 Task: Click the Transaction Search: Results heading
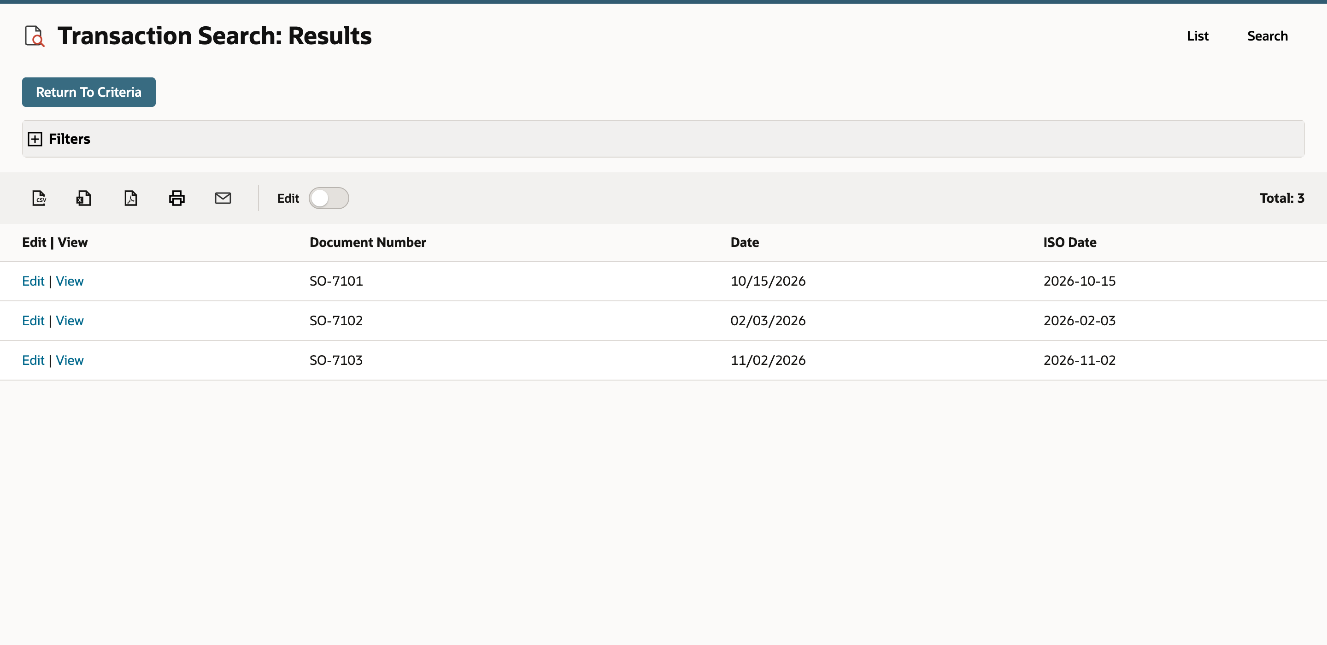click(214, 36)
